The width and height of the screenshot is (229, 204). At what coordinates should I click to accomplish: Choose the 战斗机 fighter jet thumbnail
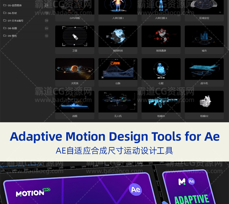point(204,69)
